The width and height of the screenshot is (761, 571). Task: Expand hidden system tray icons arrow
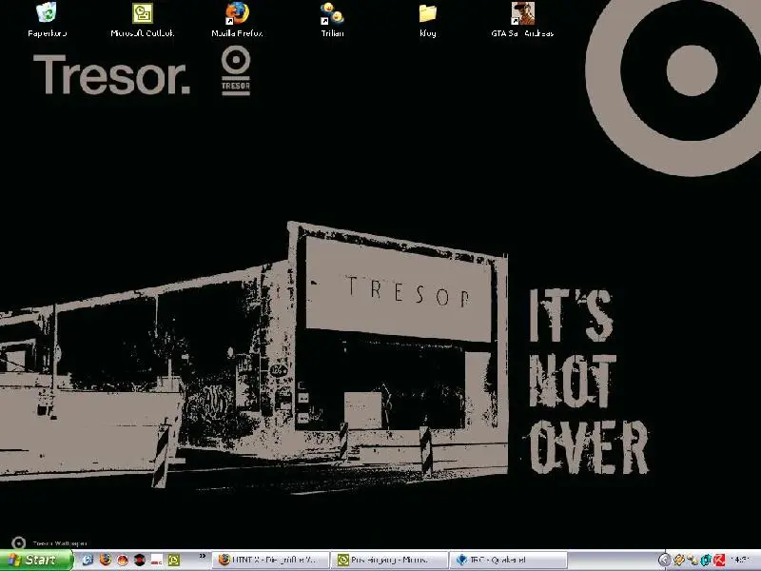tap(664, 561)
